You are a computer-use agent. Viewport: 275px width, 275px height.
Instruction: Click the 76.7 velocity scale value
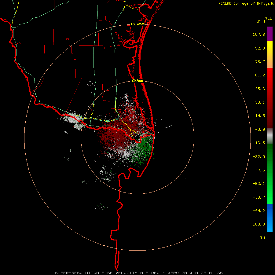point(260,61)
